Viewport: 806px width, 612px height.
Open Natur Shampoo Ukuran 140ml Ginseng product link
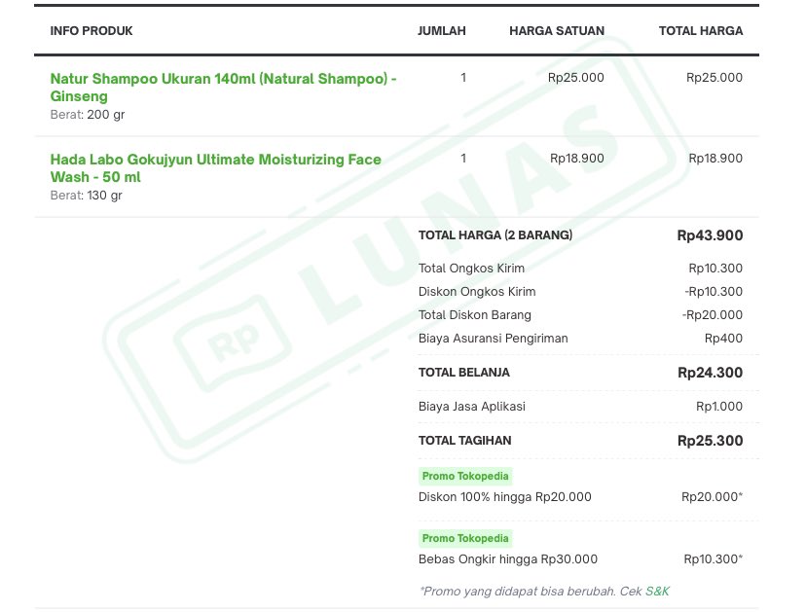pyautogui.click(x=223, y=88)
